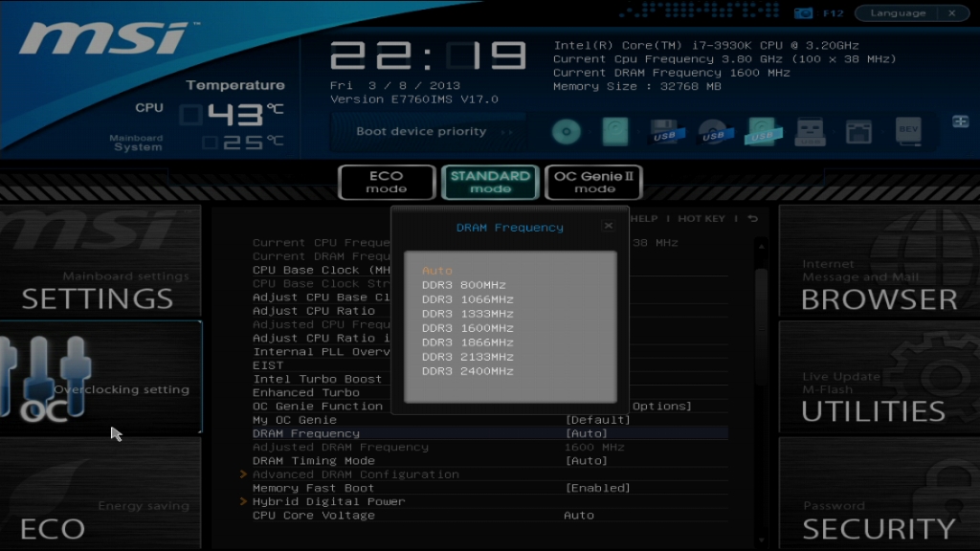Select the EIST setting row
Screen dimensions: 980x551
(268, 365)
